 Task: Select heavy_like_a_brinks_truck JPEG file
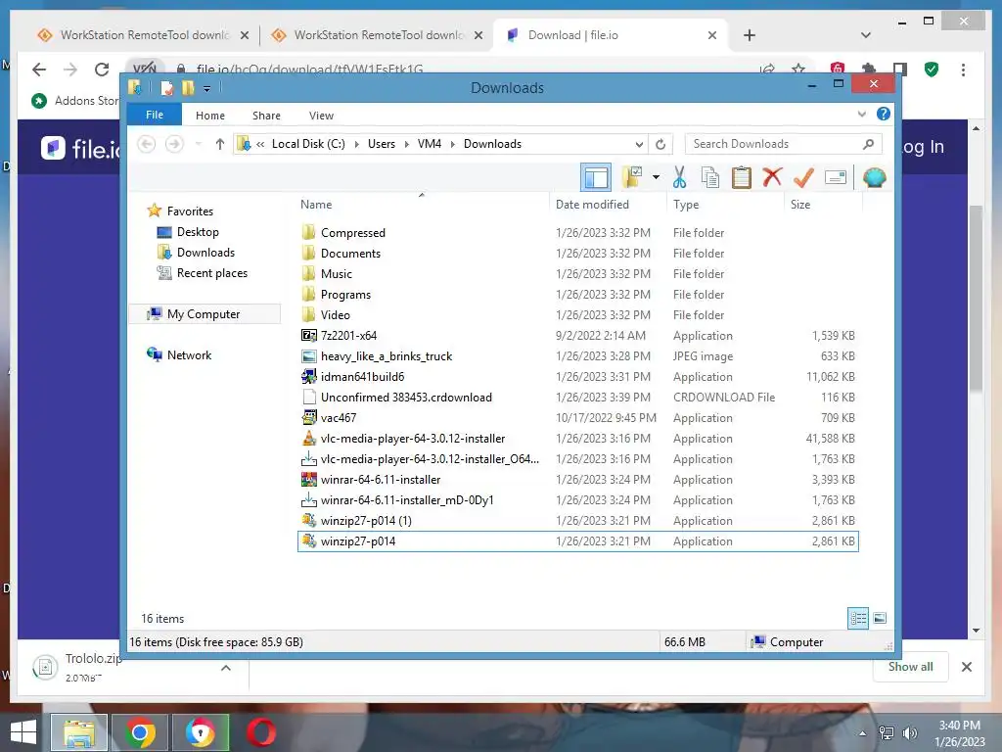point(577,356)
